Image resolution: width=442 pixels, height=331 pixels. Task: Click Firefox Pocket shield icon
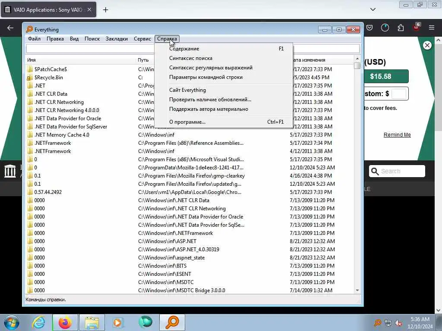coord(369,28)
